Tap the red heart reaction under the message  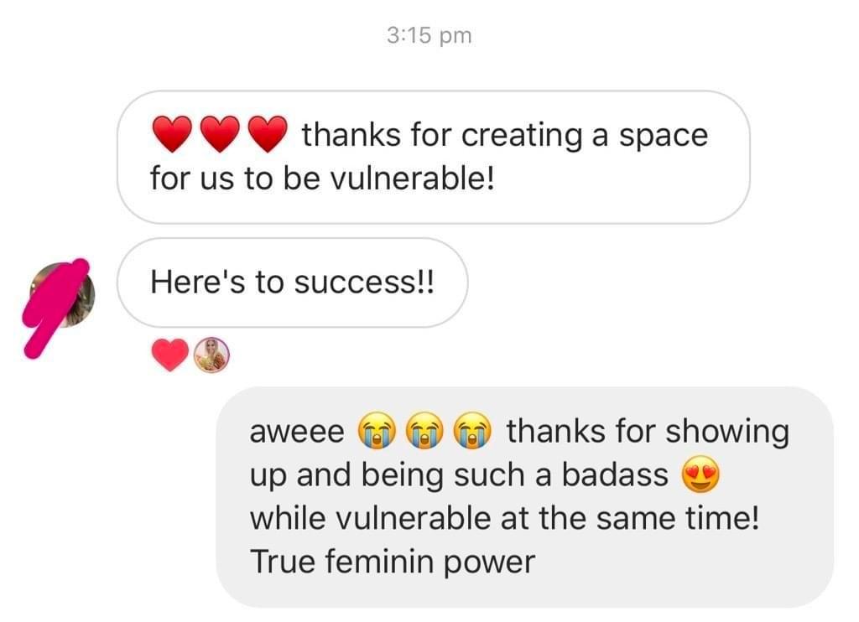click(169, 355)
